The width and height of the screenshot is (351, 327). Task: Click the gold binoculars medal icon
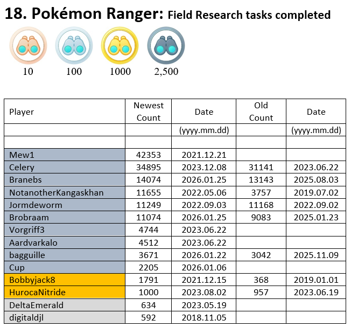tap(120, 46)
